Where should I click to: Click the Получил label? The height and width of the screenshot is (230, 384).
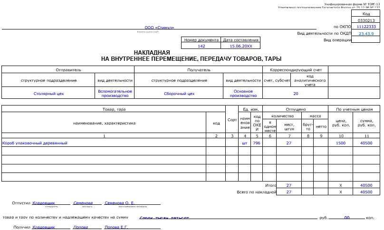pyautogui.click(x=22, y=227)
